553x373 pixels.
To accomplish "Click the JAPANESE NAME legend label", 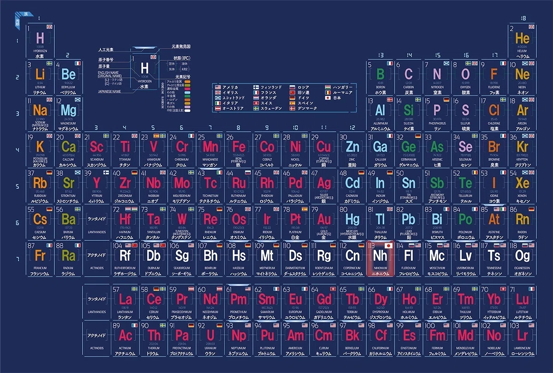I will [x=110, y=92].
